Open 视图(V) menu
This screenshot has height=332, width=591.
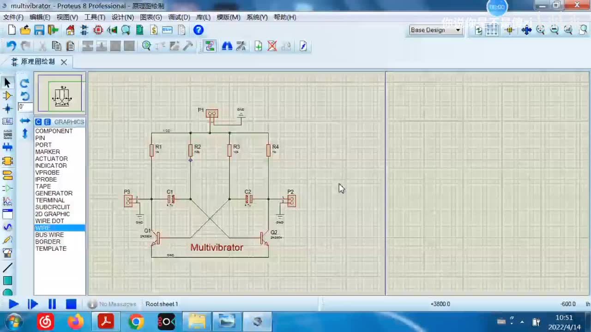point(67,17)
